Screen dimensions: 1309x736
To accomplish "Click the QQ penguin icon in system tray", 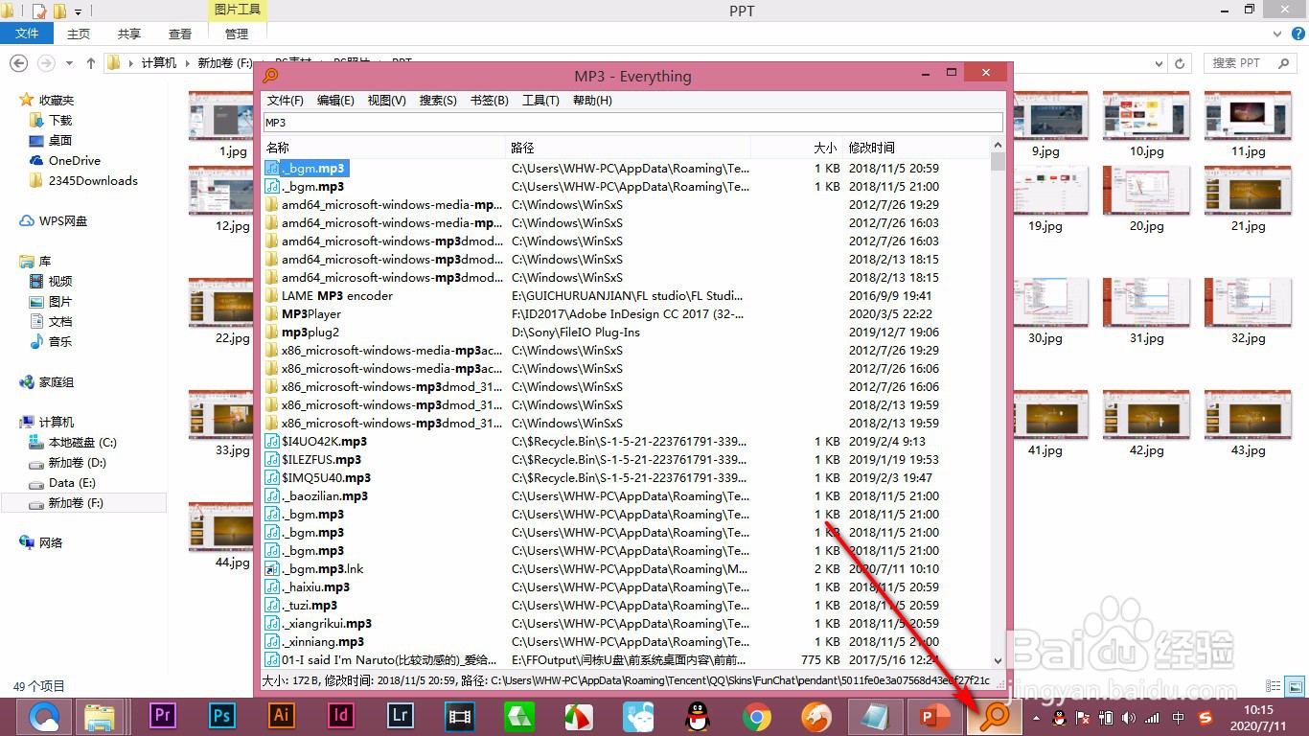I will (1060, 717).
